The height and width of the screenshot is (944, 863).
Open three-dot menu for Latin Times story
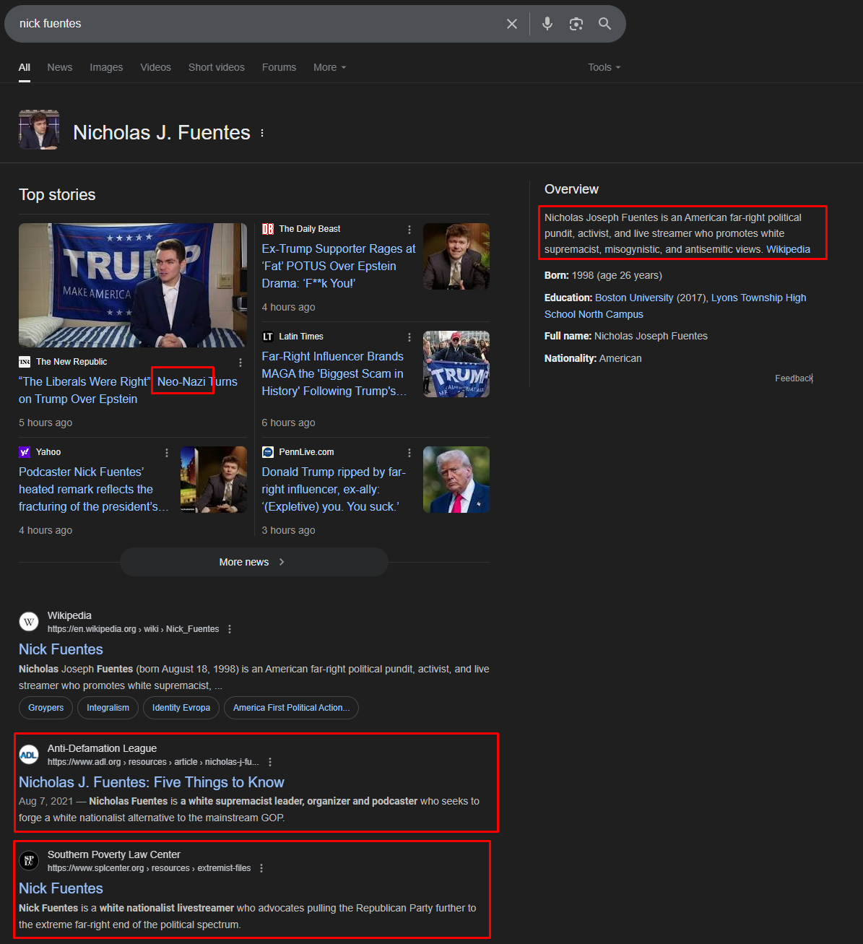click(x=409, y=337)
